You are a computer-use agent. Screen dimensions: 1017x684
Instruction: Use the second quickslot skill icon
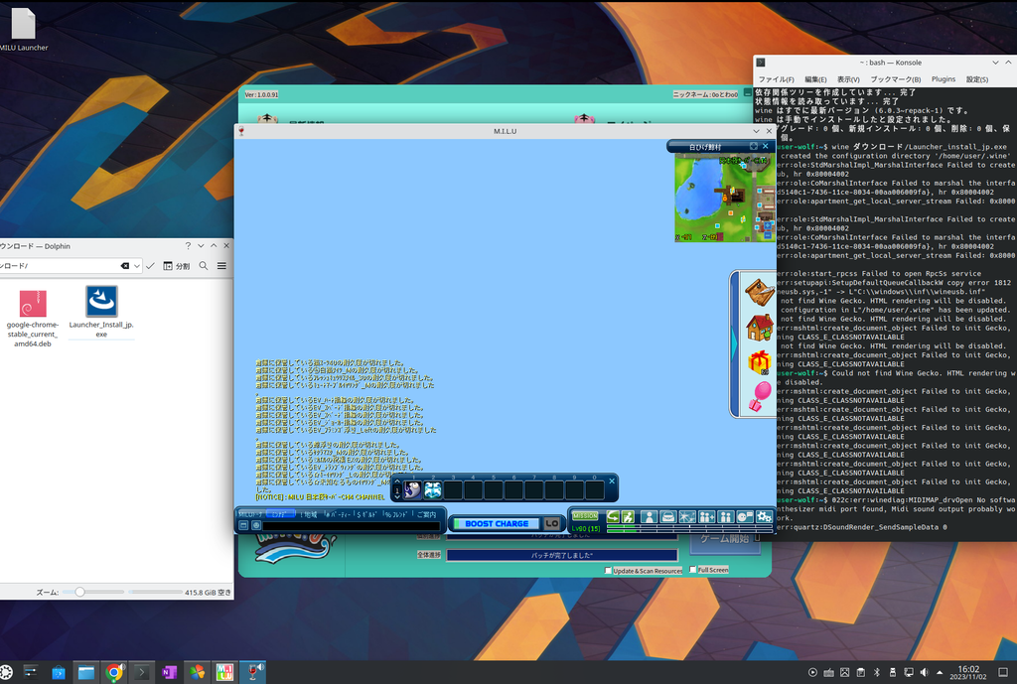point(433,490)
